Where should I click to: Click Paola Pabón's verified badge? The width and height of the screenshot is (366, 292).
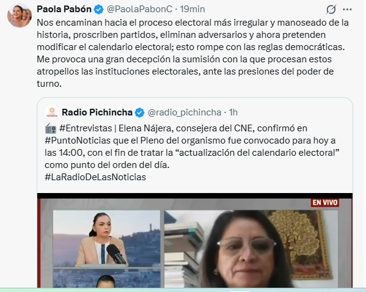click(x=98, y=9)
